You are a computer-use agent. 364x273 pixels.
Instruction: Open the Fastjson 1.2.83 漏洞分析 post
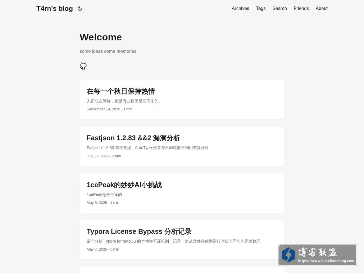pos(133,138)
